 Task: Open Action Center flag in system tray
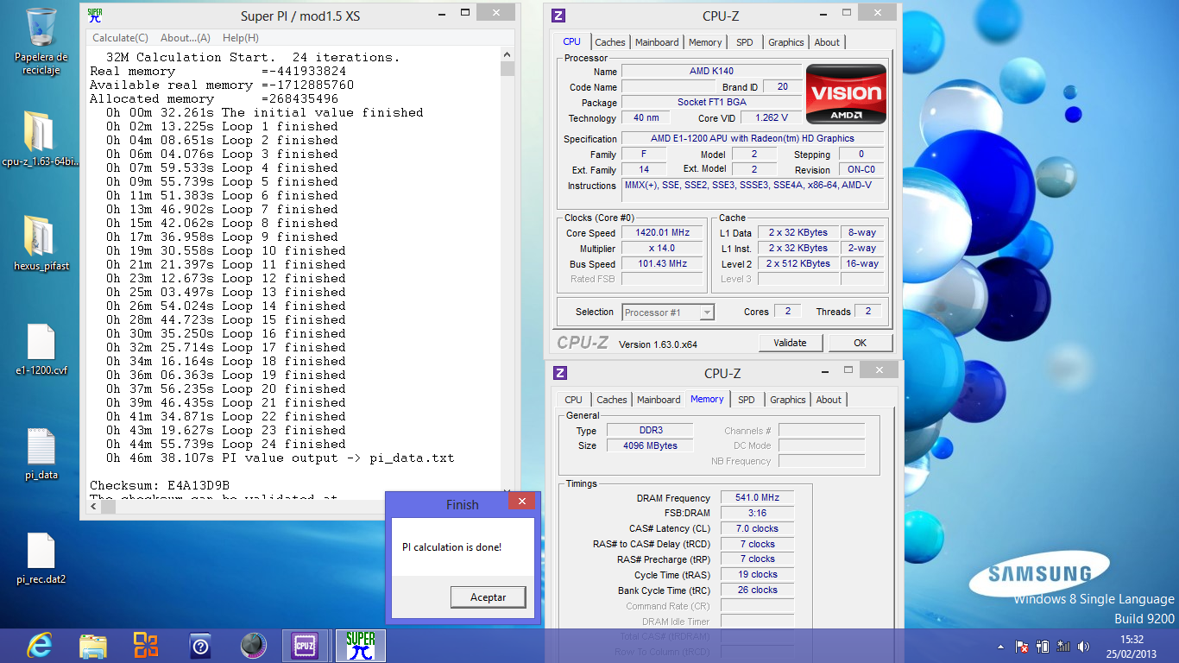1022,647
